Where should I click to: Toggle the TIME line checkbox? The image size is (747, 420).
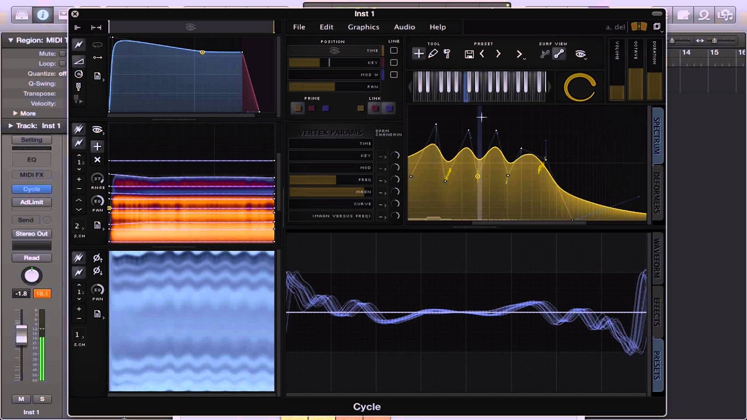click(394, 51)
